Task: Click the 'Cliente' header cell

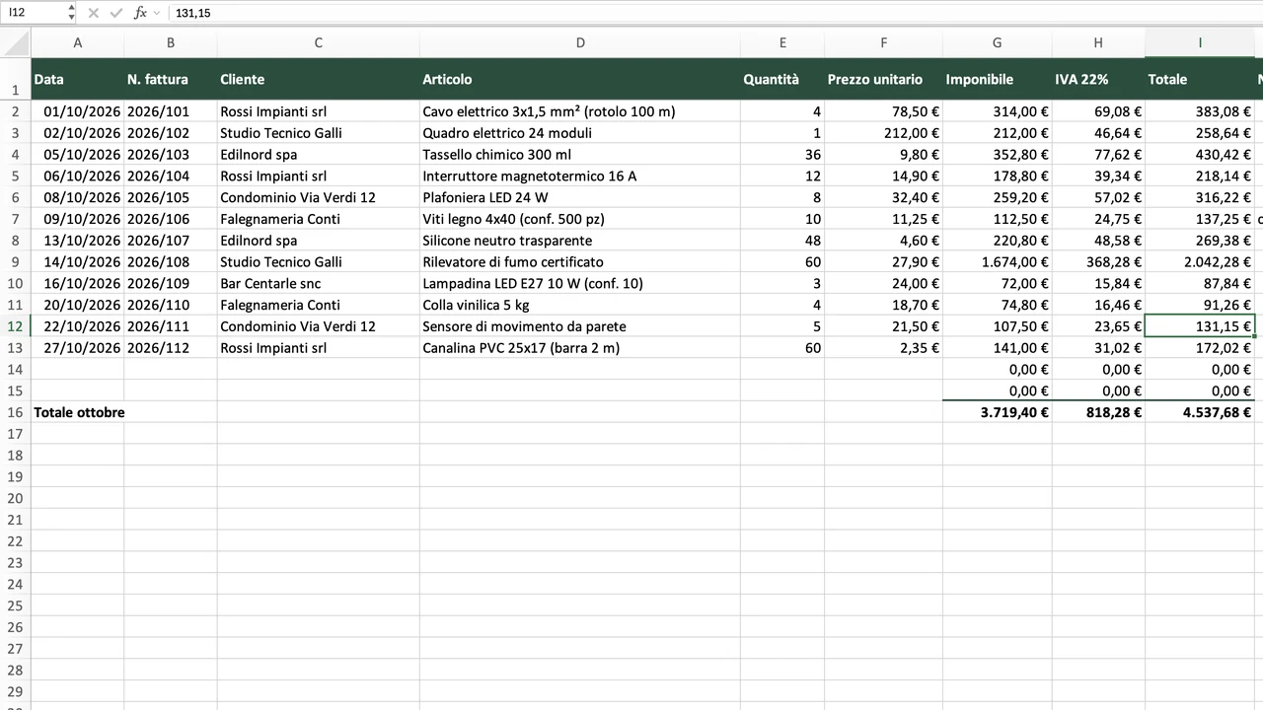Action: (319, 79)
